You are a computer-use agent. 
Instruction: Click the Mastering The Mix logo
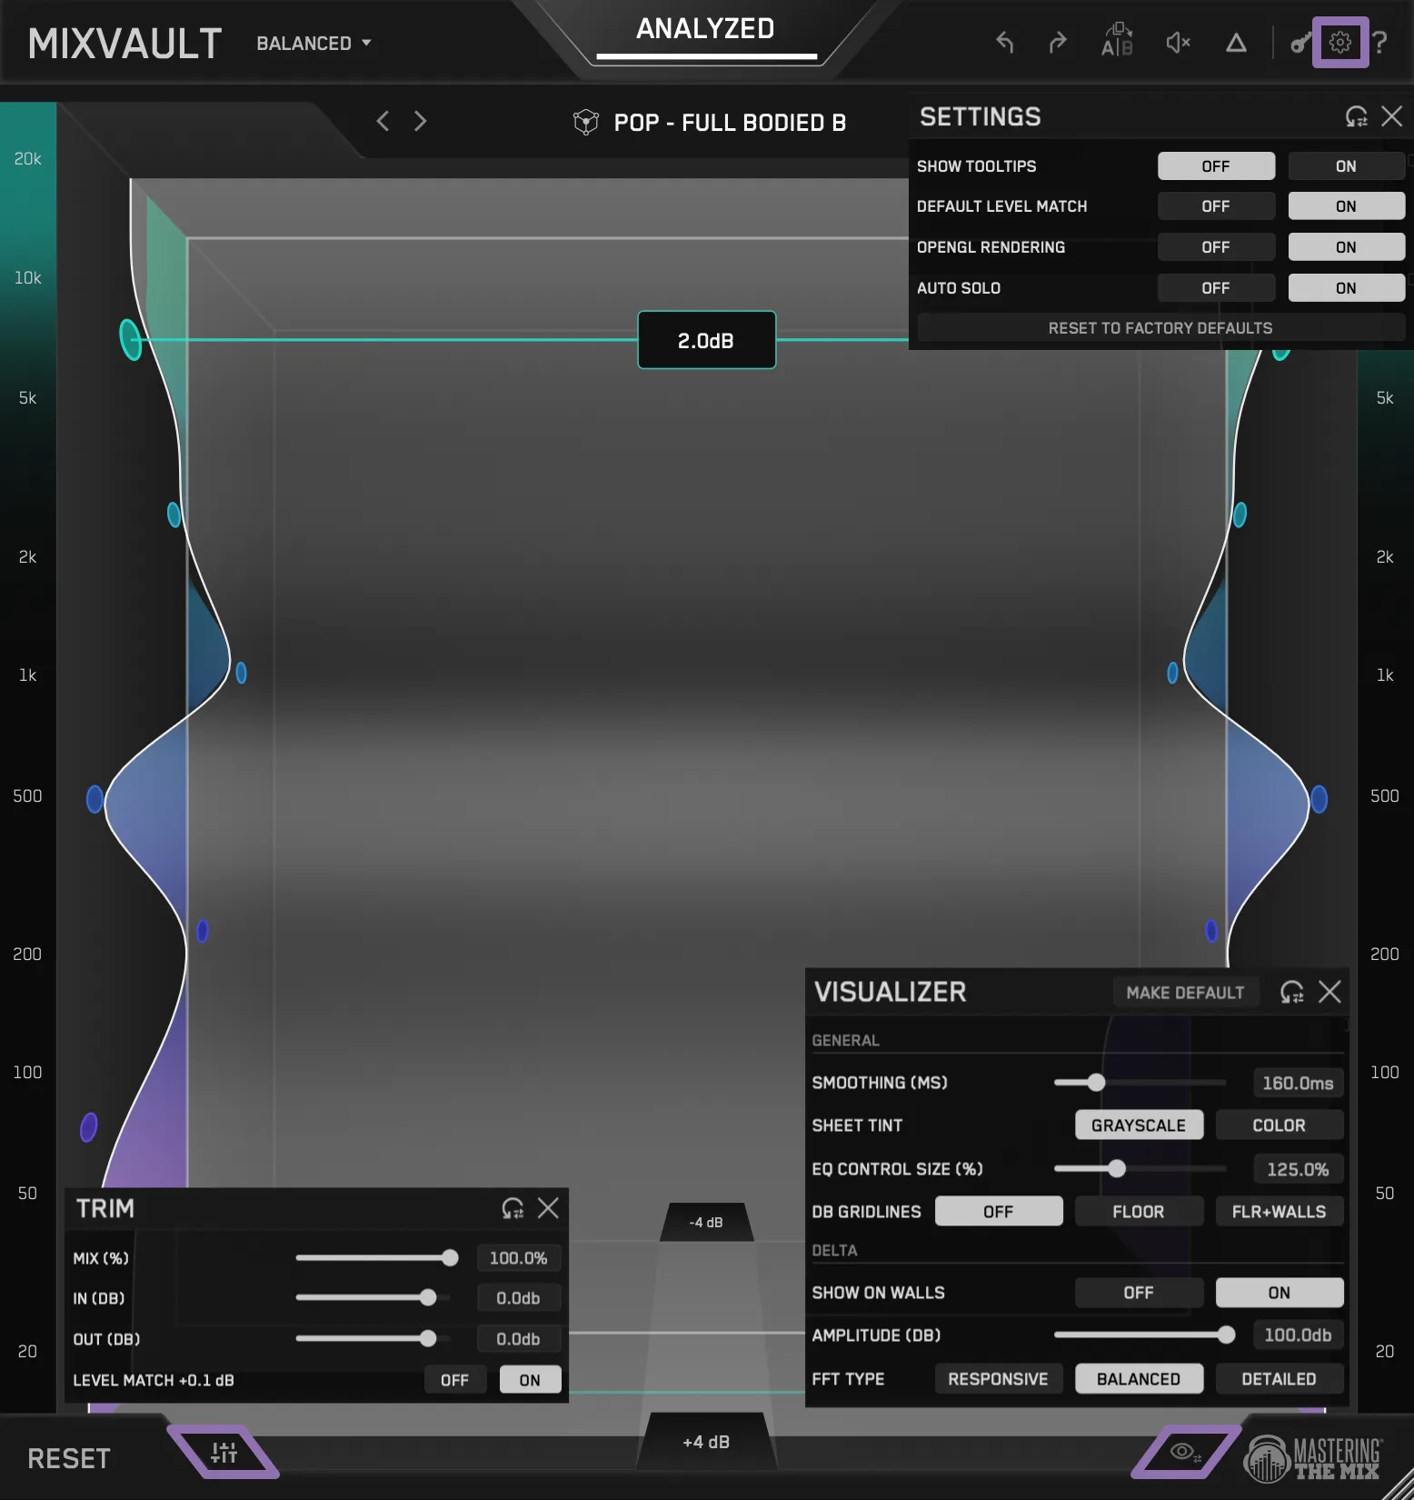1314,1457
